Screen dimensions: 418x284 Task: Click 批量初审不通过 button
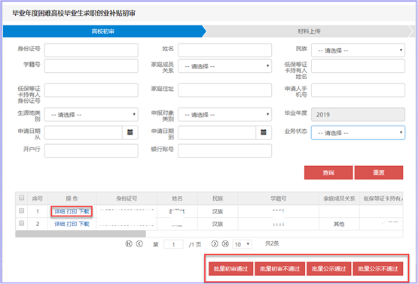pyautogui.click(x=280, y=268)
